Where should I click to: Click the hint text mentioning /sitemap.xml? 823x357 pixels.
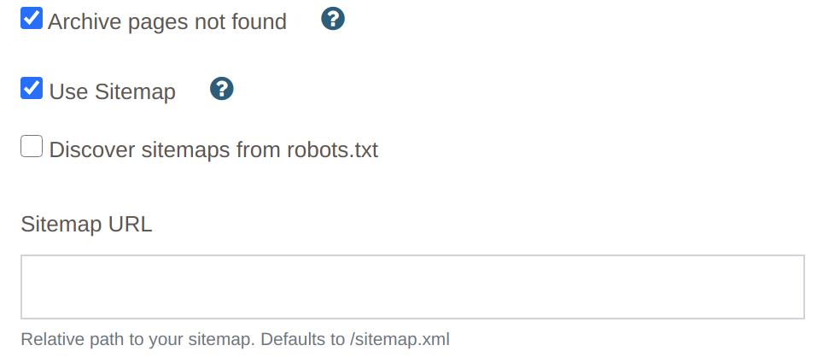coord(235,339)
